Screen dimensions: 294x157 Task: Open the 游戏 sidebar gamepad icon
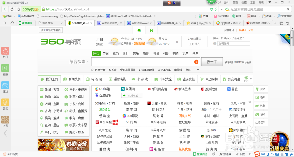pyautogui.click(x=5, y=85)
